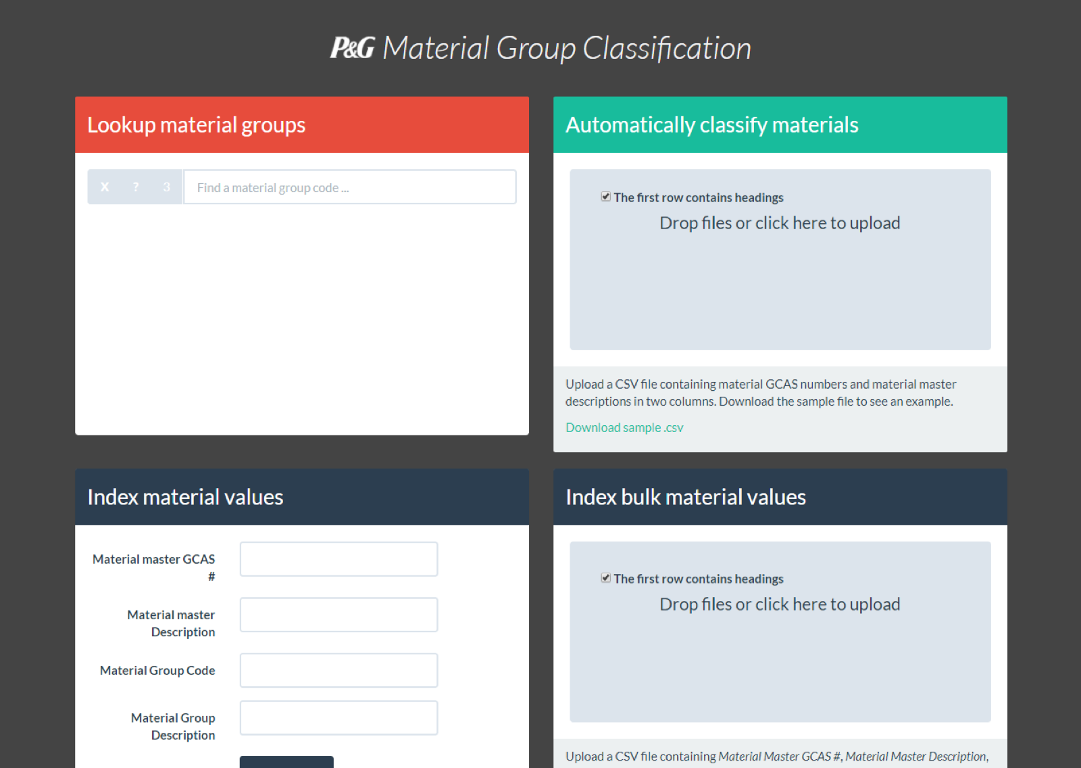
Task: Click the 'Automatically classify materials' panel heading
Action: 712,125
